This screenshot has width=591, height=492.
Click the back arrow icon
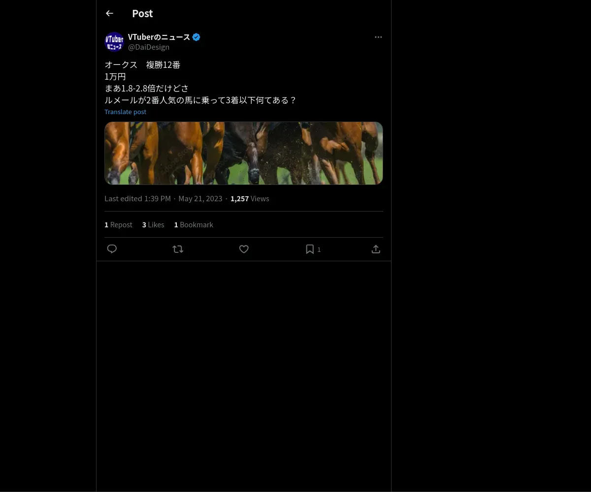point(109,14)
